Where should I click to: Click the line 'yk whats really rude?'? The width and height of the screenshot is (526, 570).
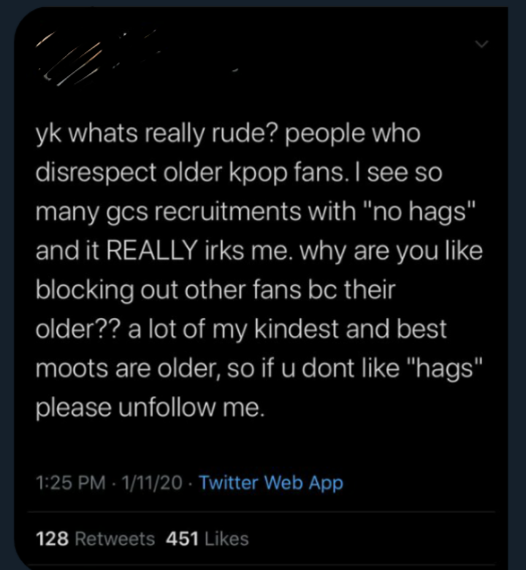(x=157, y=134)
